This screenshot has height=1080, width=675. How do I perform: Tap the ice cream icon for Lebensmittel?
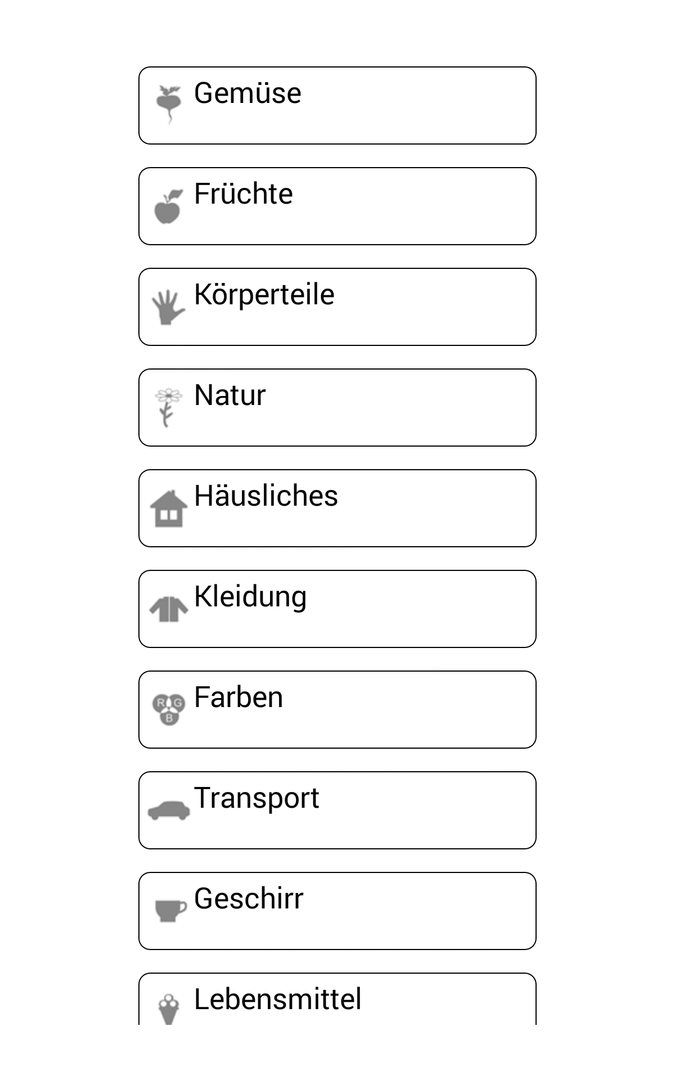coord(169,1009)
